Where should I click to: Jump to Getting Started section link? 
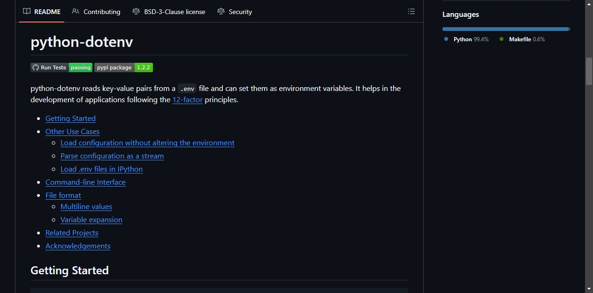click(x=70, y=119)
